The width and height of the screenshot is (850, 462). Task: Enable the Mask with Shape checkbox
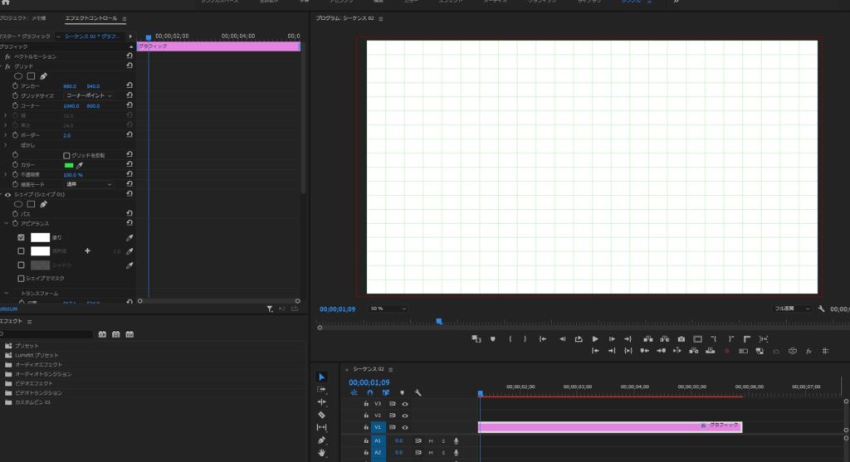pyautogui.click(x=21, y=279)
